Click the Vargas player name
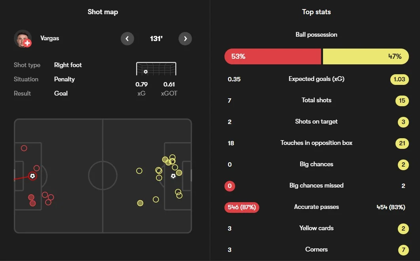 click(x=49, y=38)
